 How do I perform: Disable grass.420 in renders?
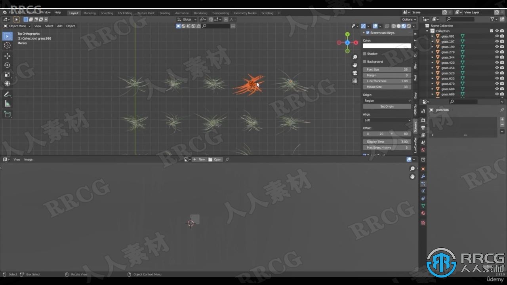coord(502,63)
